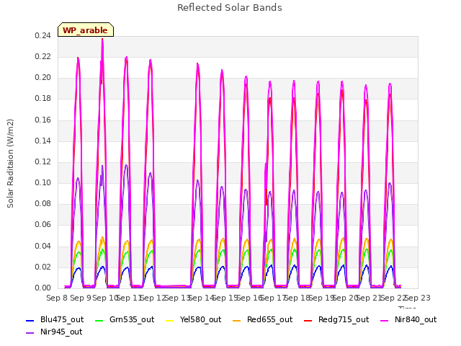
Task: Click the Sep 11 purple Nir945 peak
Action: tap(127, 165)
